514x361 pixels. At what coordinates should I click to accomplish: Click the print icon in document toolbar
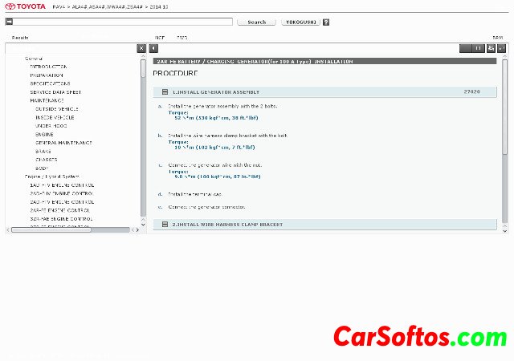(x=491, y=48)
